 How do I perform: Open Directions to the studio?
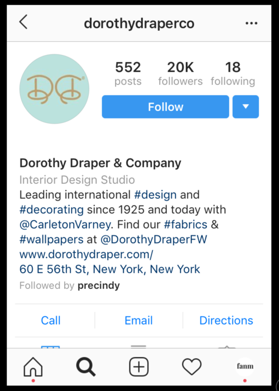[x=226, y=321]
